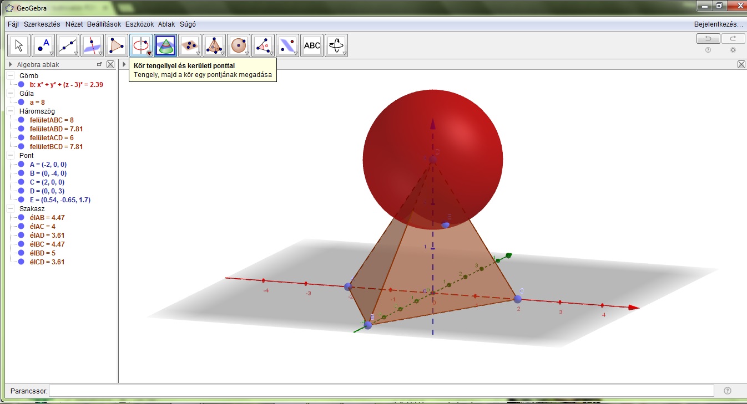Toggle visibility of point D
The image size is (747, 404).
pyautogui.click(x=21, y=191)
